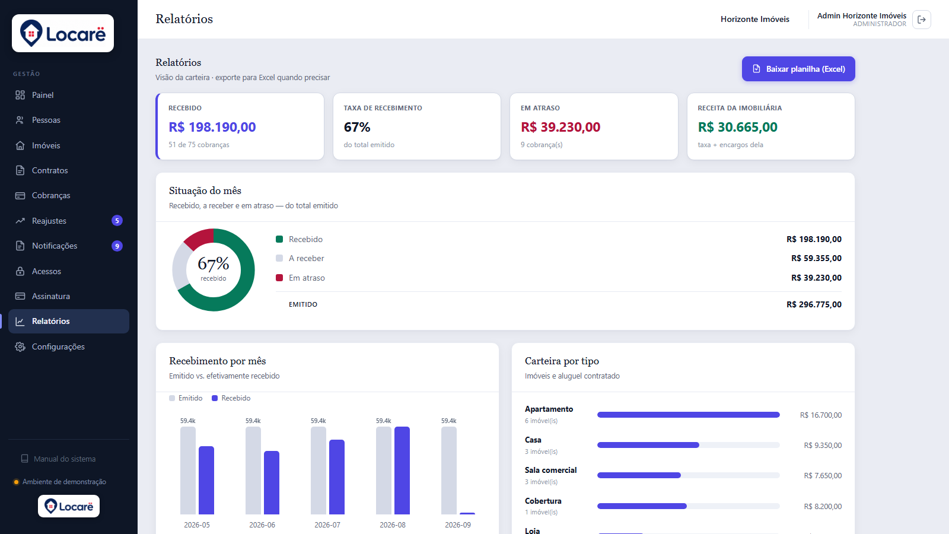The width and height of the screenshot is (949, 534).
Task: Open the Reajustes menu item
Action: 69,221
